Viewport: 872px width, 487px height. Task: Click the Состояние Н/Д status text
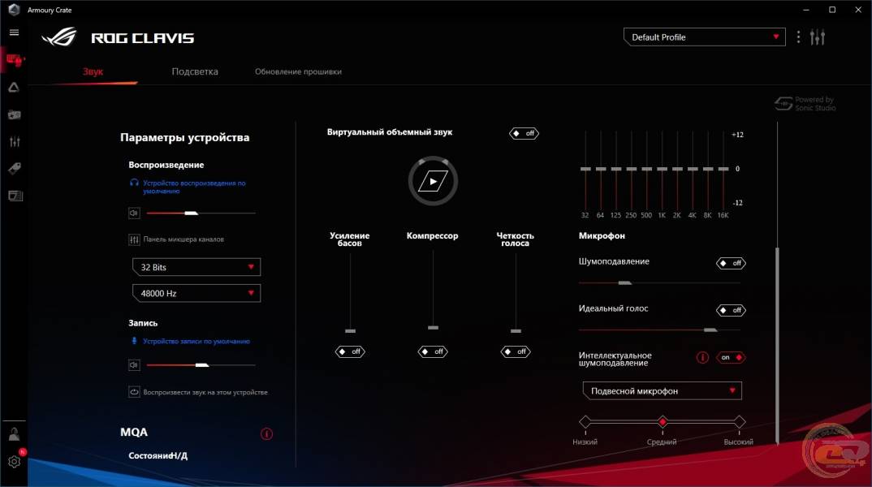coord(158,456)
